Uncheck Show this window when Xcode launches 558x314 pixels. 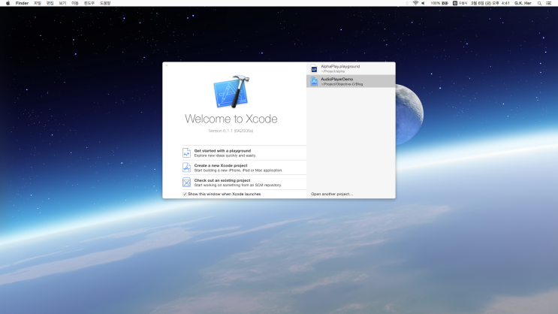[x=185, y=194]
